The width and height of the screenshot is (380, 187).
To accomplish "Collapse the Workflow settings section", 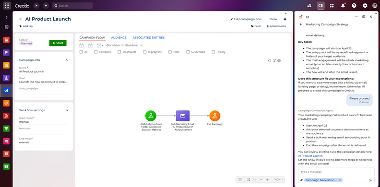I will (67, 110).
